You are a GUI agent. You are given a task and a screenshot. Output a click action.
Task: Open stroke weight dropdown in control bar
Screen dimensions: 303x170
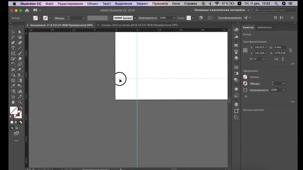coord(84,18)
